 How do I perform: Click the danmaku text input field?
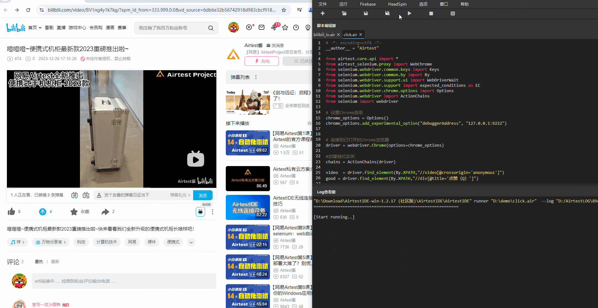(135, 195)
